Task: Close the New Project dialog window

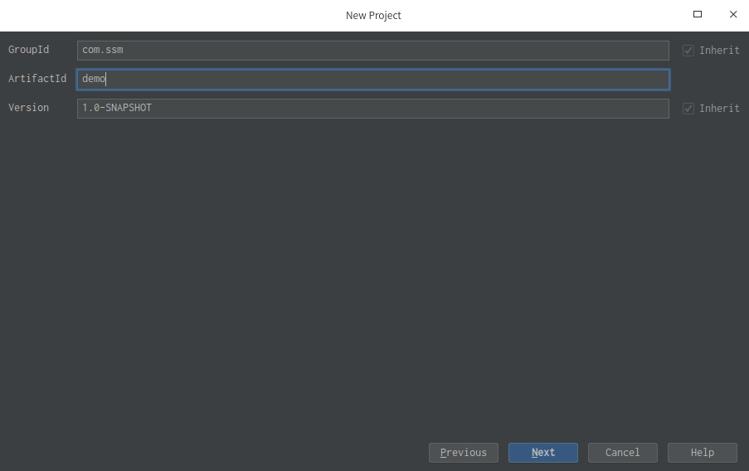Action: 733,14
